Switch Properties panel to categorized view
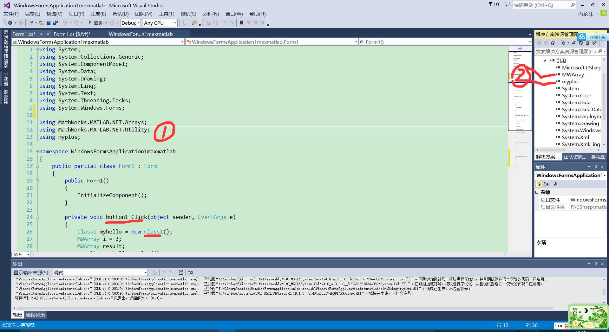The width and height of the screenshot is (609, 332). [x=539, y=184]
